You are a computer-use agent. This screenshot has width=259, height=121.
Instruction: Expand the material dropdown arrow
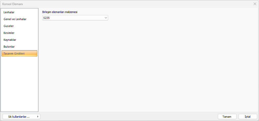click(x=106, y=18)
